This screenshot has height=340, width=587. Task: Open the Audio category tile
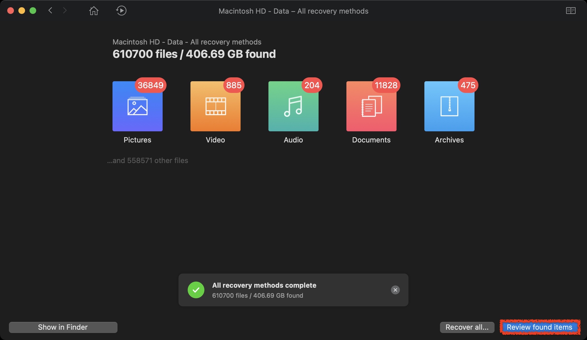293,106
